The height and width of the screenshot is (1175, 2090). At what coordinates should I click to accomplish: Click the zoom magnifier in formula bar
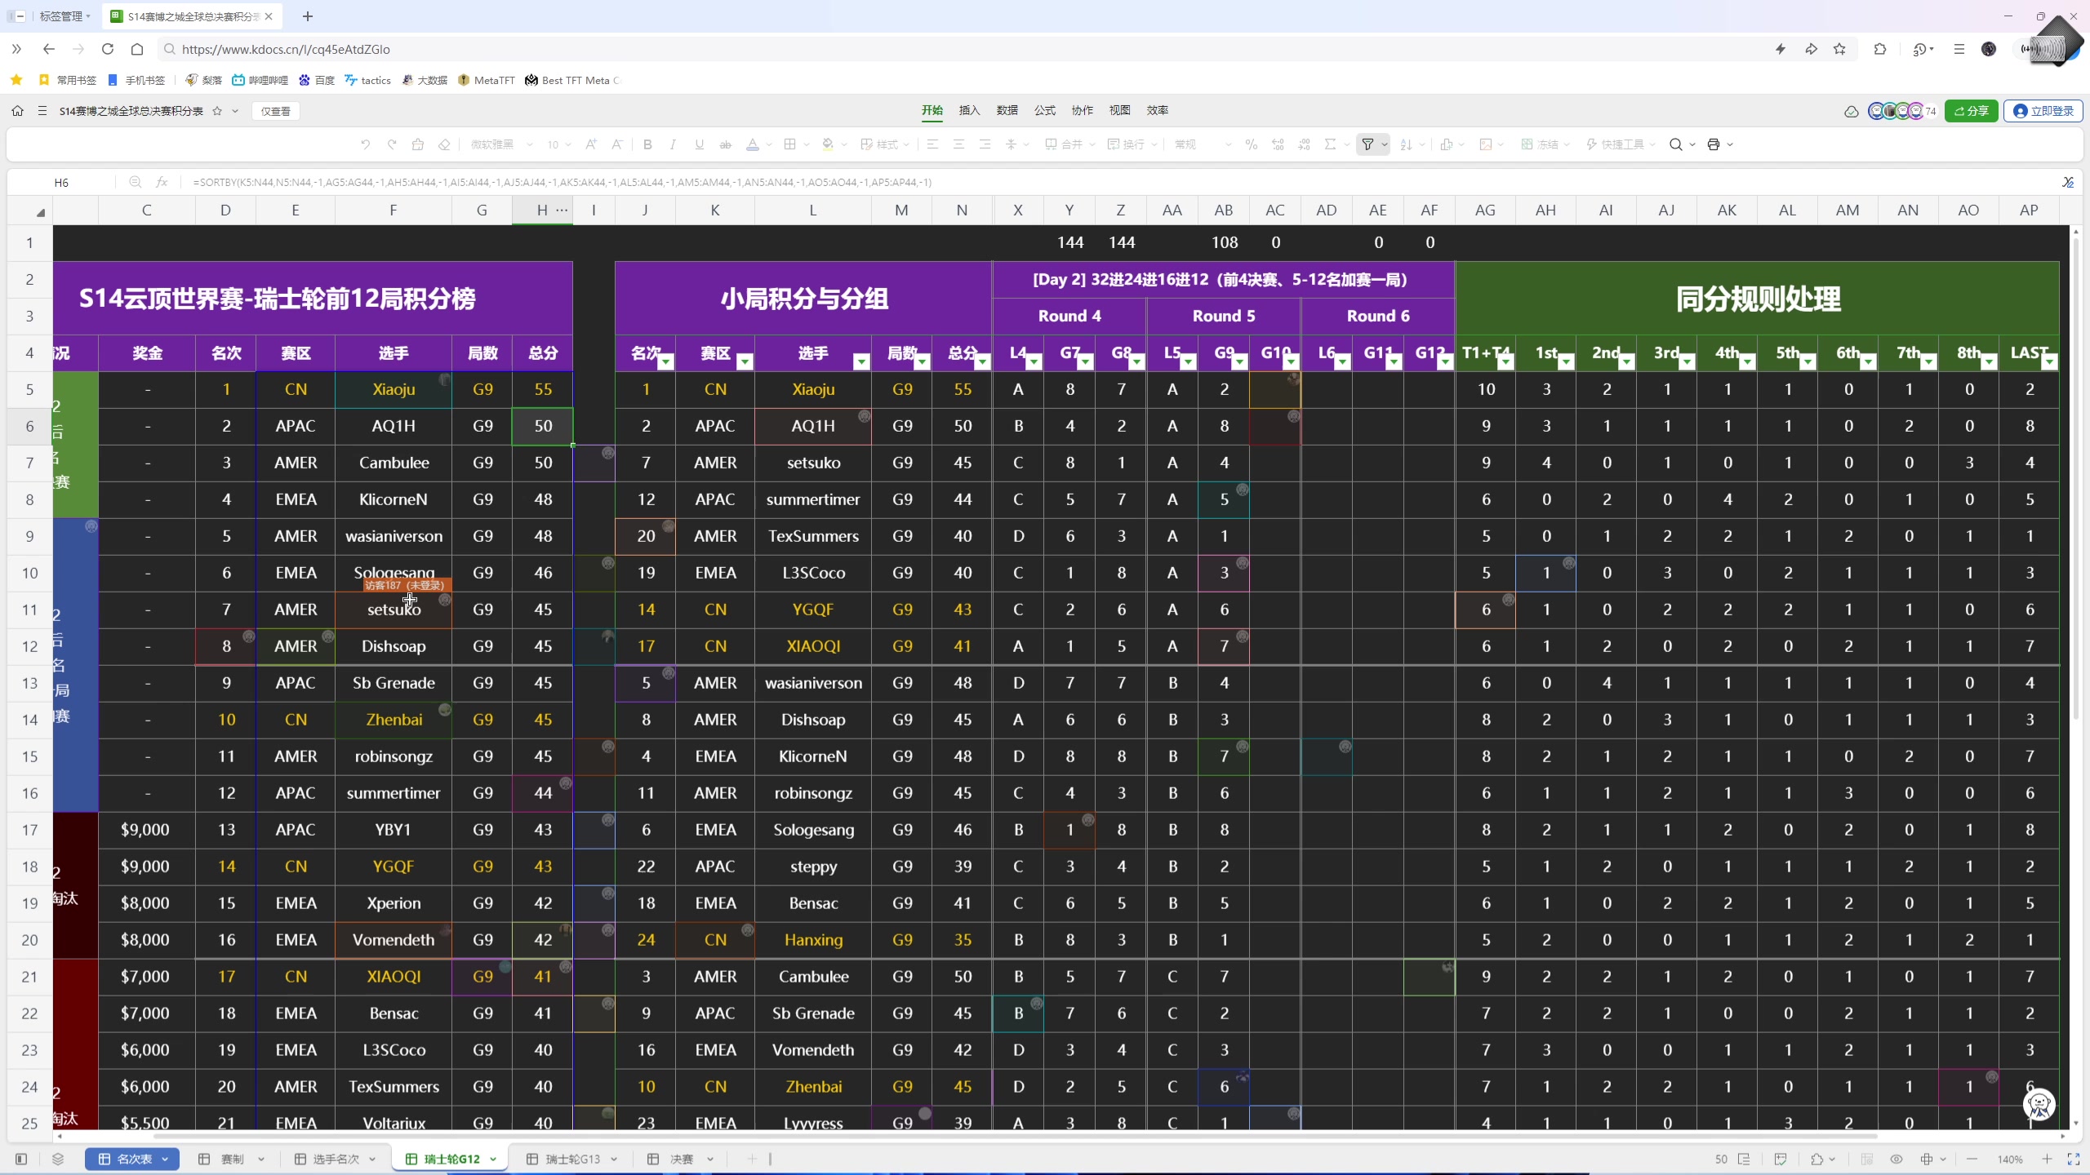pos(136,182)
